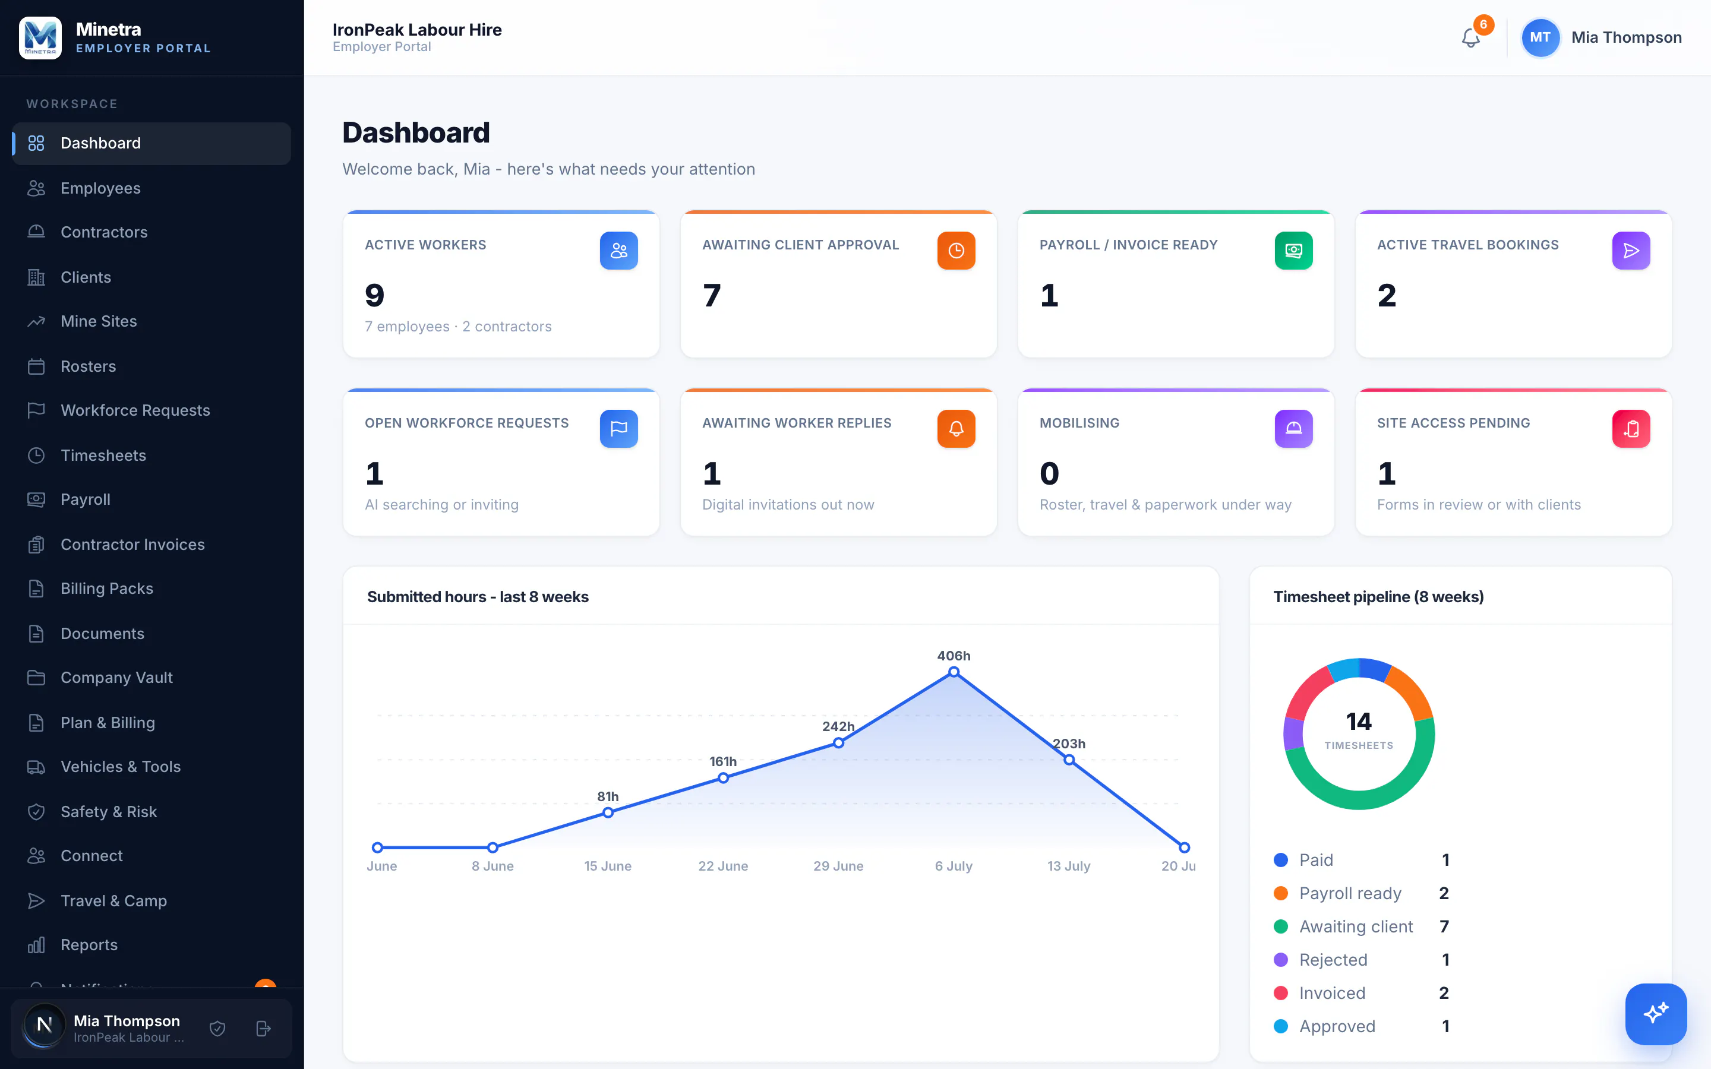Click the Active Travel Bookings plane icon

pos(1630,250)
